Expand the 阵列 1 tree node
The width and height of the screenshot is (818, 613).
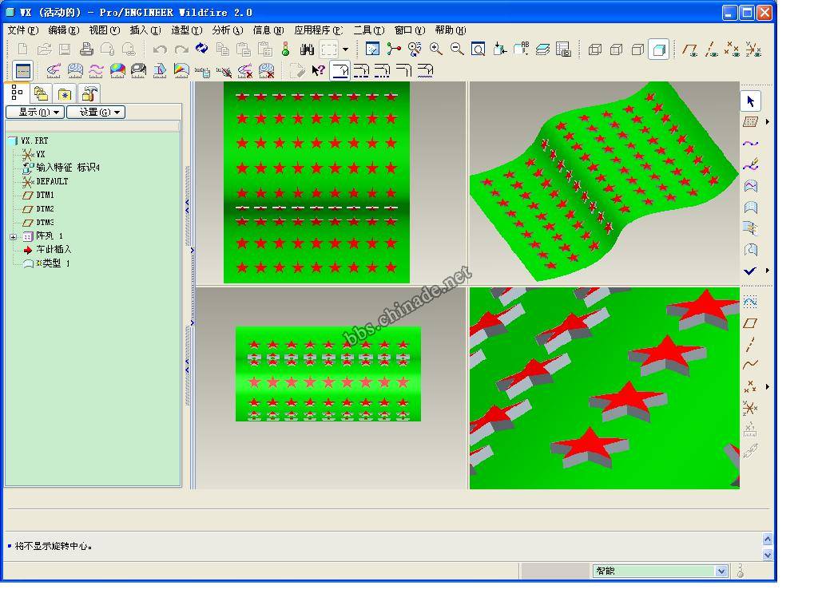(x=13, y=236)
